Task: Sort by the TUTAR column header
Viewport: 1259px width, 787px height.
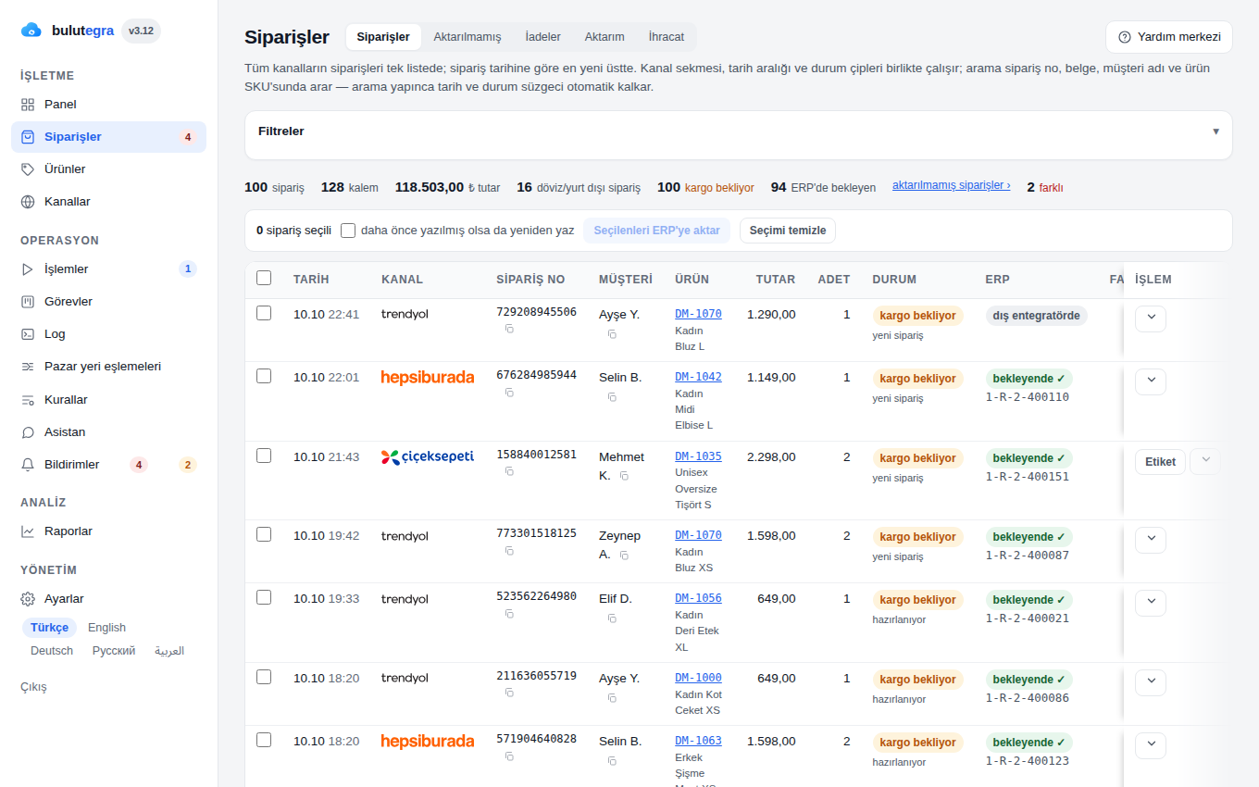Action: [x=776, y=280]
